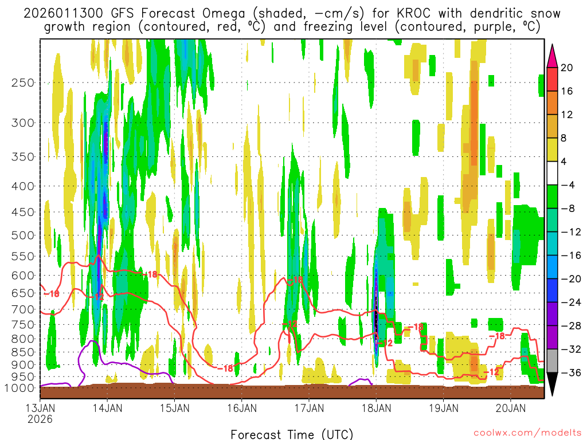587x440 pixels.
Task: Click the 350 pressure level label
Action: coord(23,156)
